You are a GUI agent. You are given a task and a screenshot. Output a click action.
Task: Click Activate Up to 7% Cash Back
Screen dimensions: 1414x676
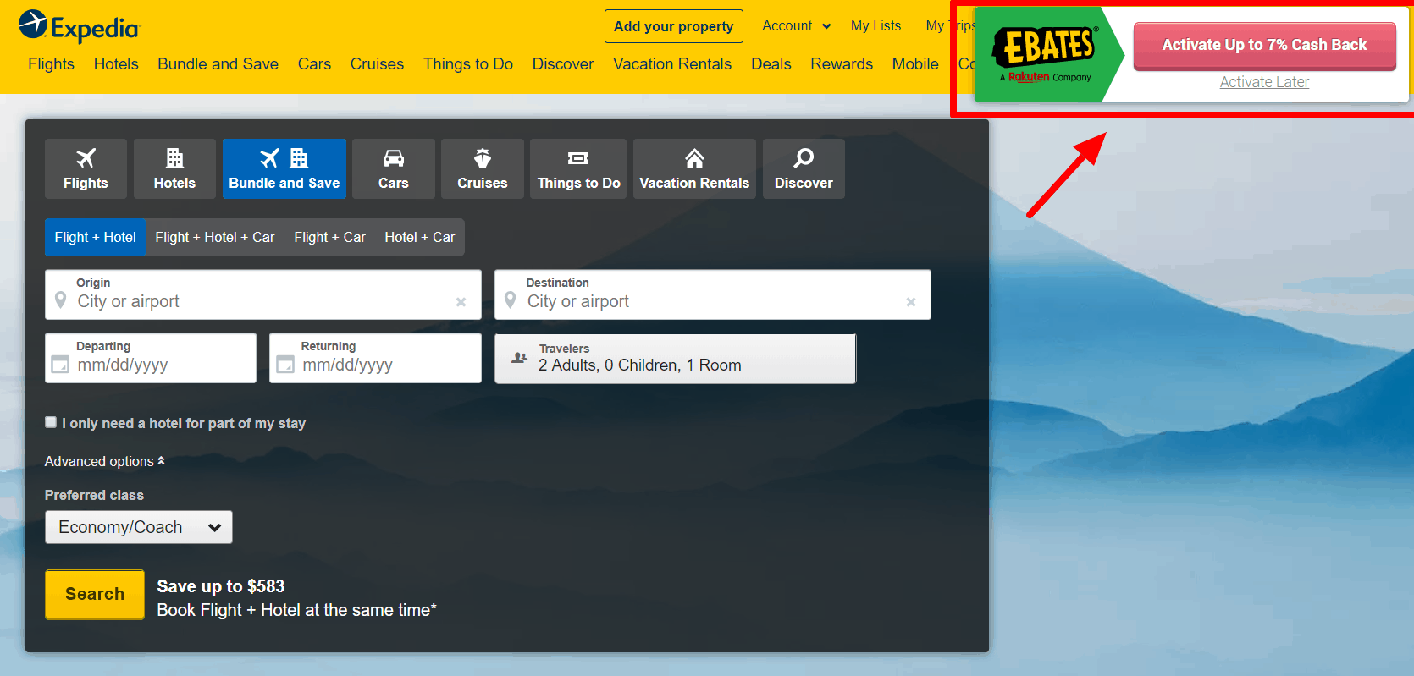pos(1264,46)
